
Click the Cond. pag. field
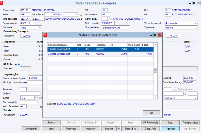coord(105,19)
